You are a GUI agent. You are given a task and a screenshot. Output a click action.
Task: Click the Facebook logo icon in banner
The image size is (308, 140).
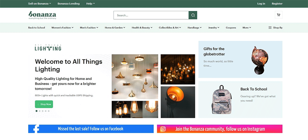click(36, 129)
